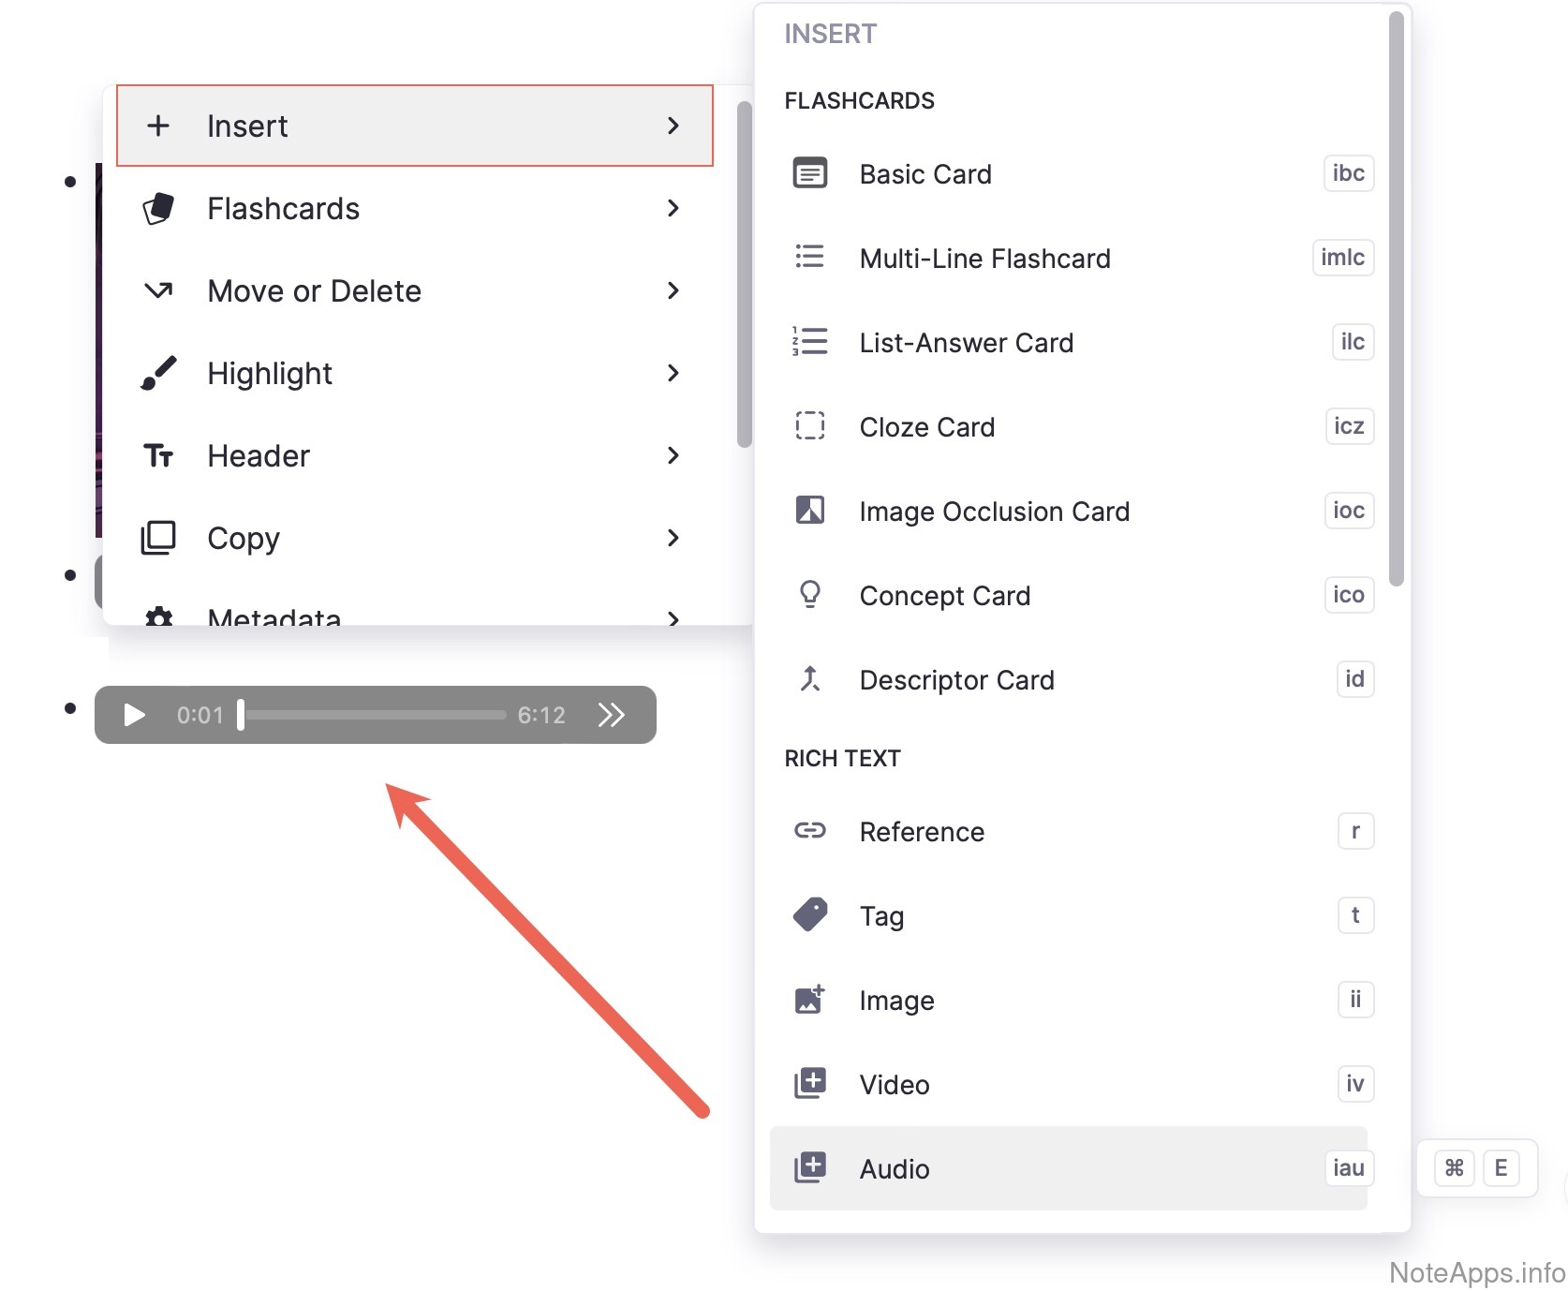
Task: Open the Move or Delete menu item
Action: click(314, 291)
